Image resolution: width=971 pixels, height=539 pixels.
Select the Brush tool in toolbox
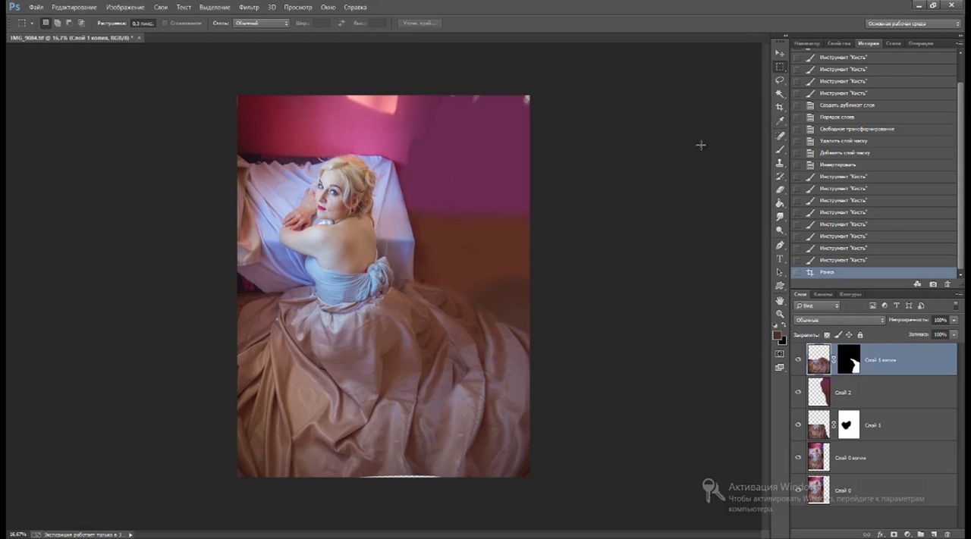[x=780, y=149]
